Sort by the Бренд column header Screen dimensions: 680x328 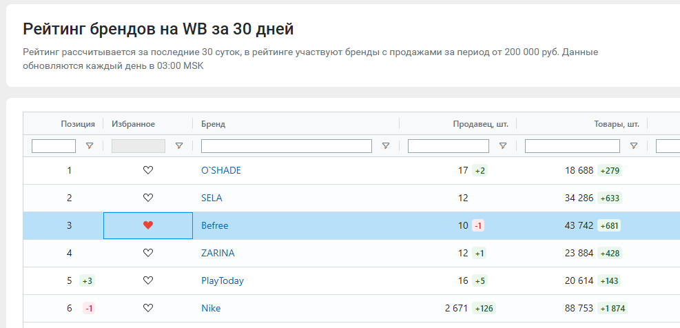(x=213, y=124)
